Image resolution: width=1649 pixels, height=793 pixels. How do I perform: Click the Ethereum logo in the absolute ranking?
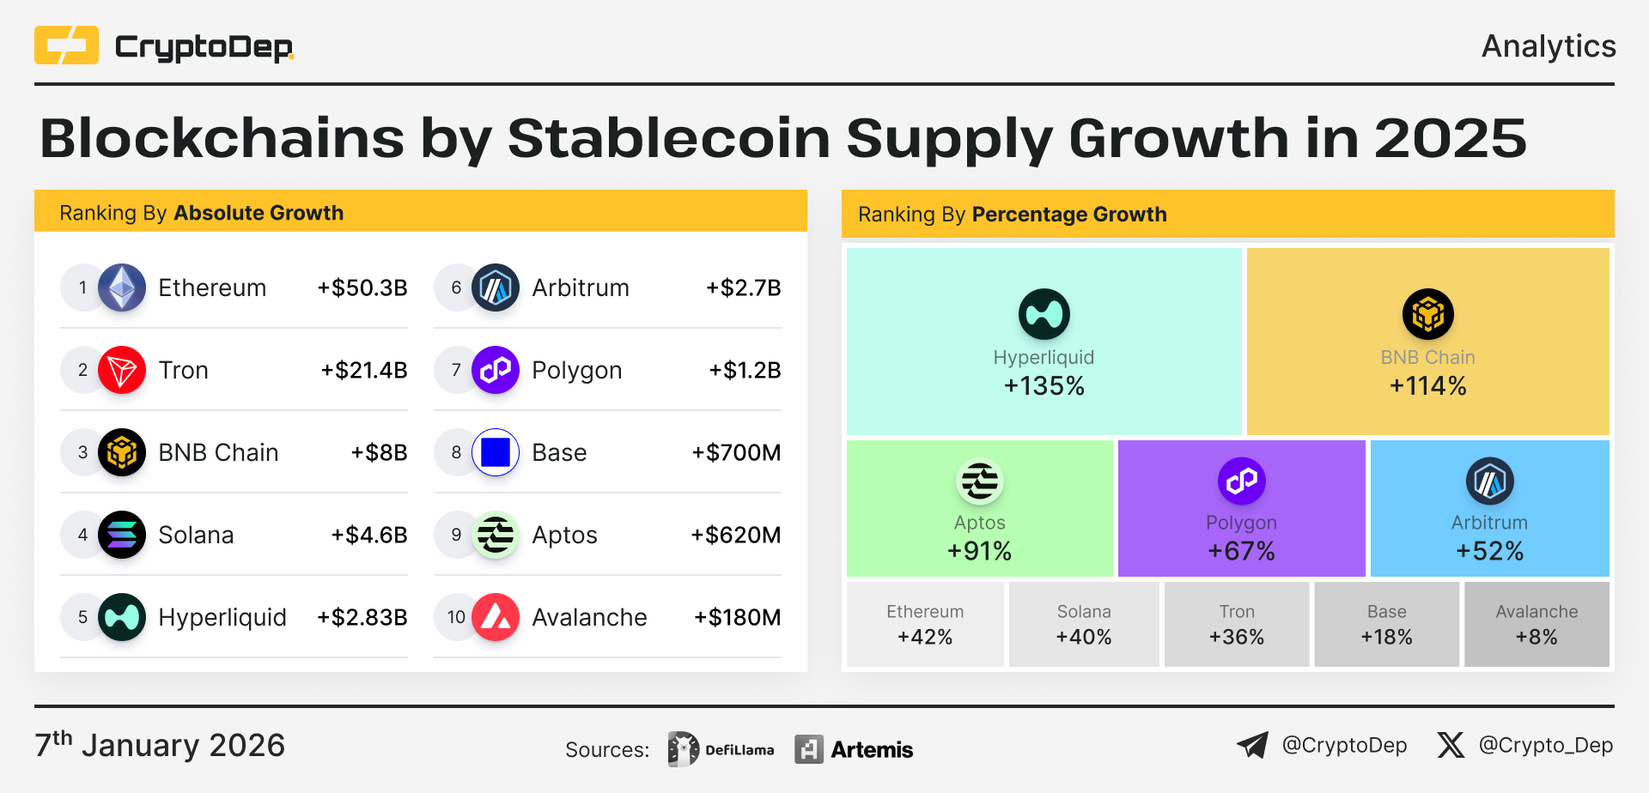[122, 288]
